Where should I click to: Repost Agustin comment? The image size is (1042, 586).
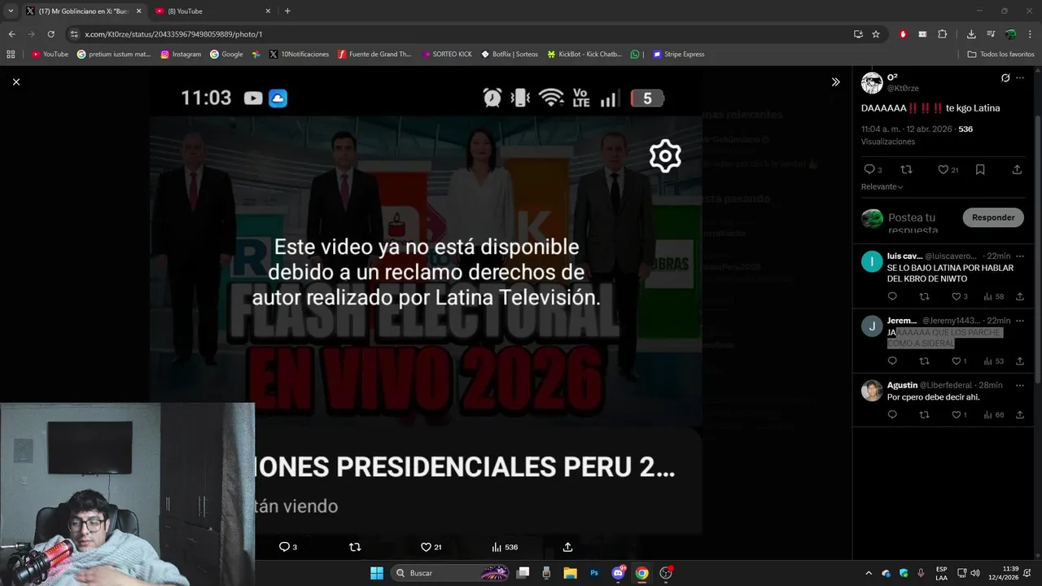coord(924,414)
